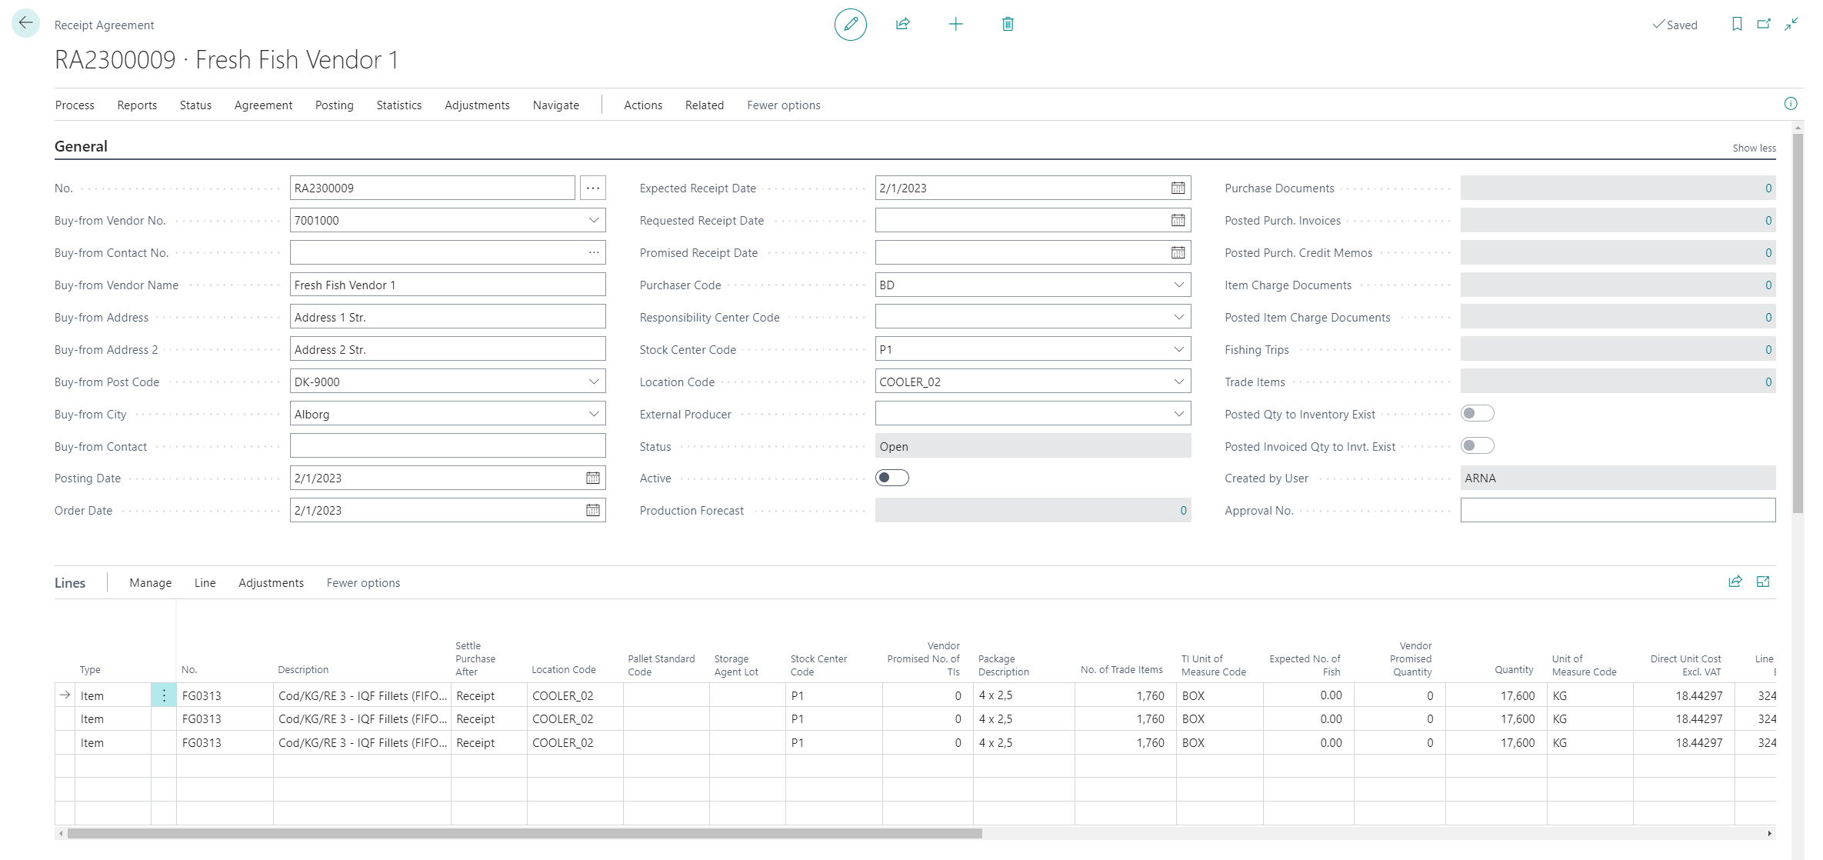This screenshot has width=1823, height=860.
Task: Click the share icon in header
Action: (903, 25)
